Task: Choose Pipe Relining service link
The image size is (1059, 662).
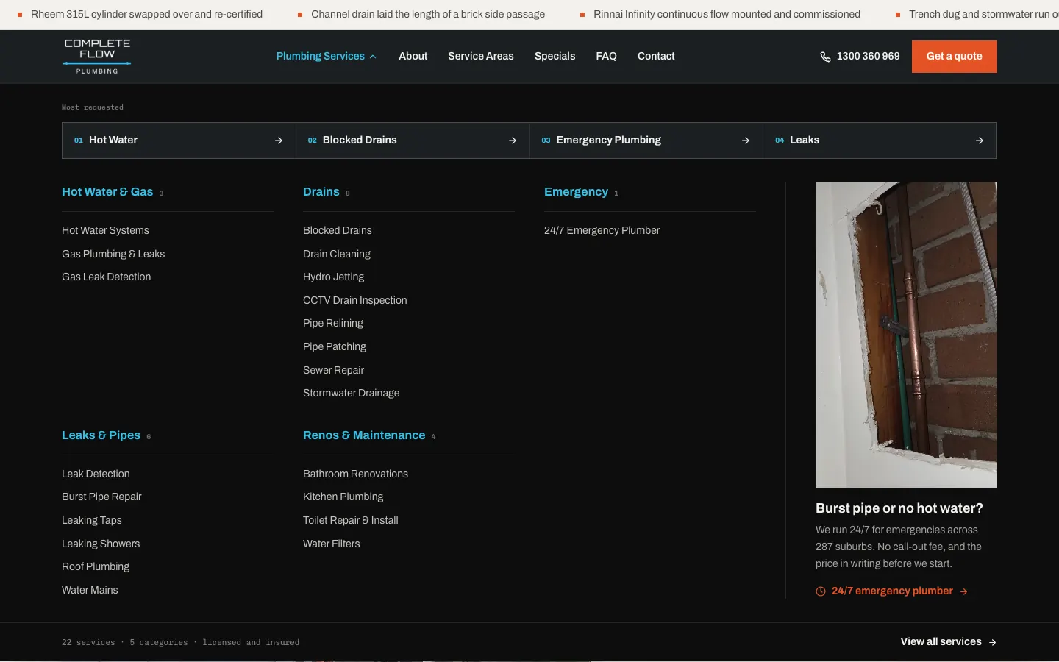Action: point(333,323)
